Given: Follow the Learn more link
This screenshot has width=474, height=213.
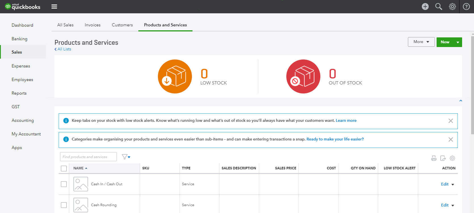Looking at the screenshot, I should tap(346, 120).
